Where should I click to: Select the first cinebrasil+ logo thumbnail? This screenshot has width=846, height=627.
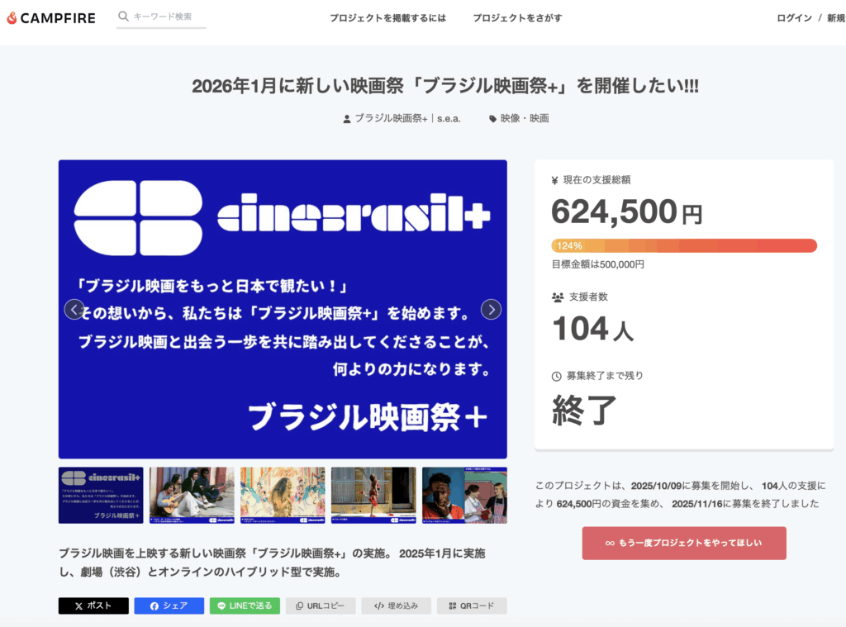pos(101,495)
